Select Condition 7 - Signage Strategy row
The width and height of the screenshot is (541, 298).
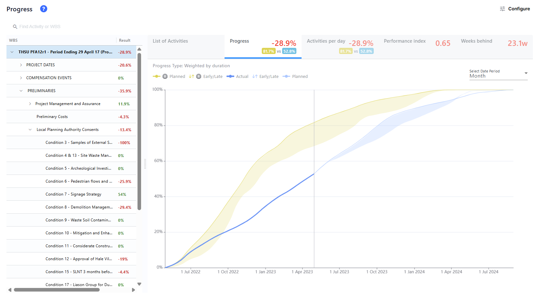coord(73,194)
